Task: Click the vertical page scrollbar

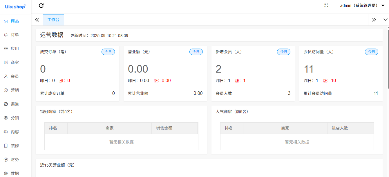Action: 388,58
